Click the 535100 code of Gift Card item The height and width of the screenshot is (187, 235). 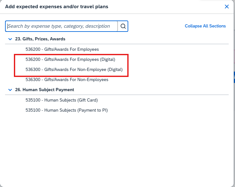click(x=33, y=100)
